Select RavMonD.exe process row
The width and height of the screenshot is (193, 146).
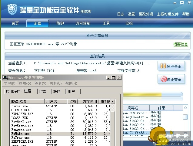[60, 122]
